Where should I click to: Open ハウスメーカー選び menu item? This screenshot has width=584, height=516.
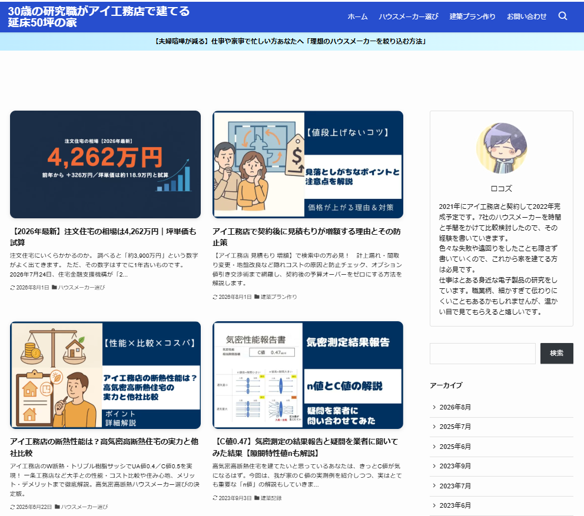click(x=409, y=16)
